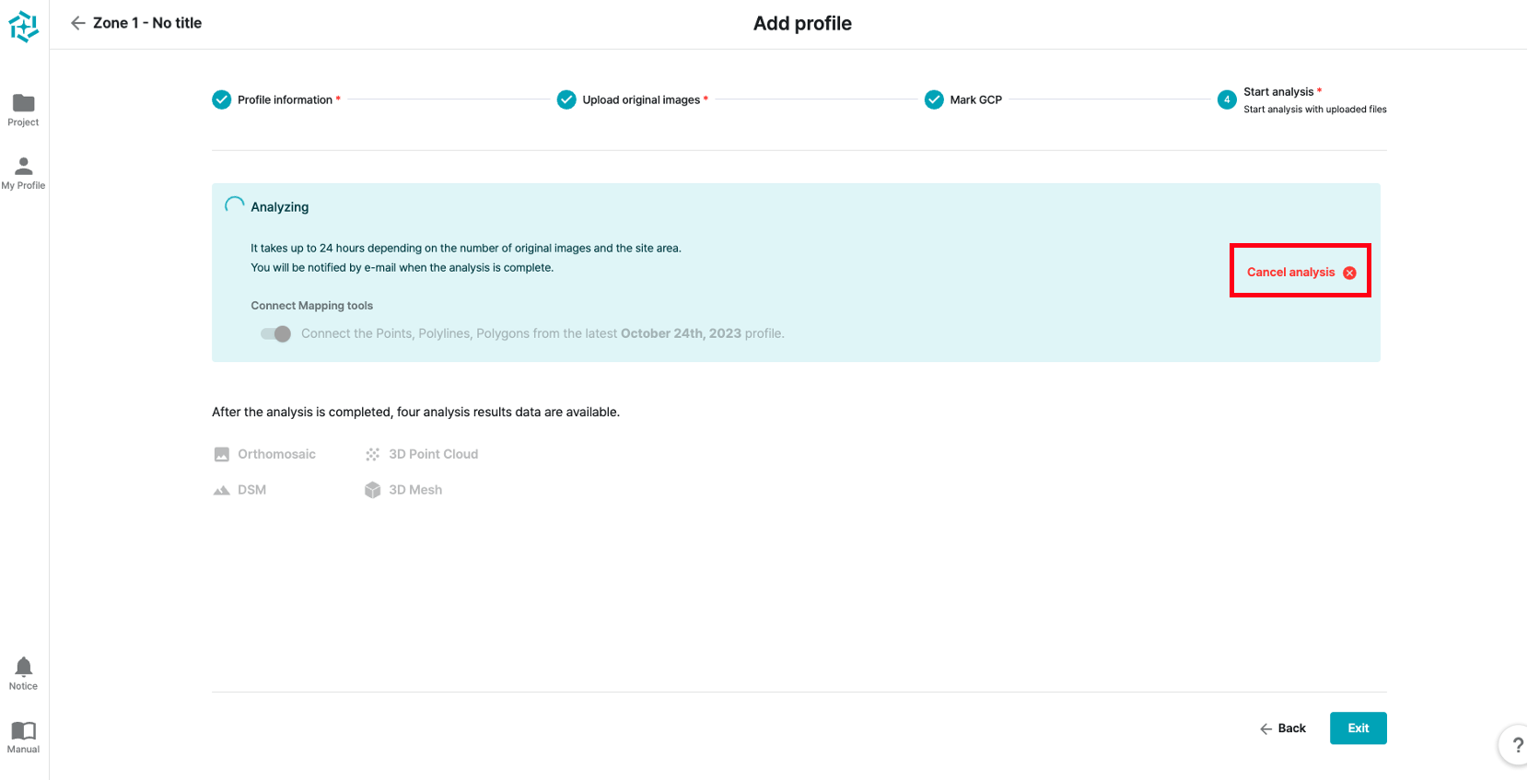
Task: Click the Orthomosaic result icon
Action: tap(222, 454)
